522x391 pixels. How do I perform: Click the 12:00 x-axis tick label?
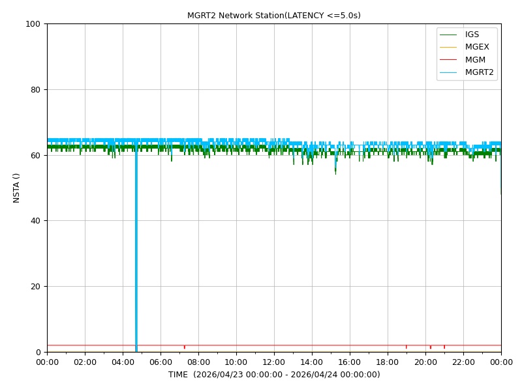click(274, 362)
